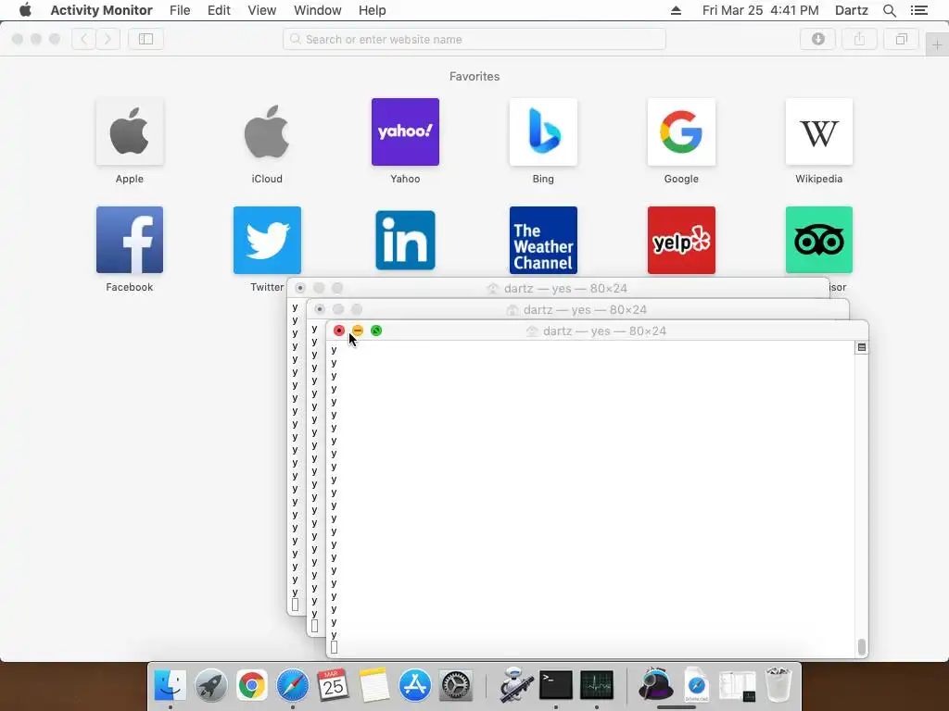
Task: Open Google Chrome from the Dock
Action: pos(252,686)
